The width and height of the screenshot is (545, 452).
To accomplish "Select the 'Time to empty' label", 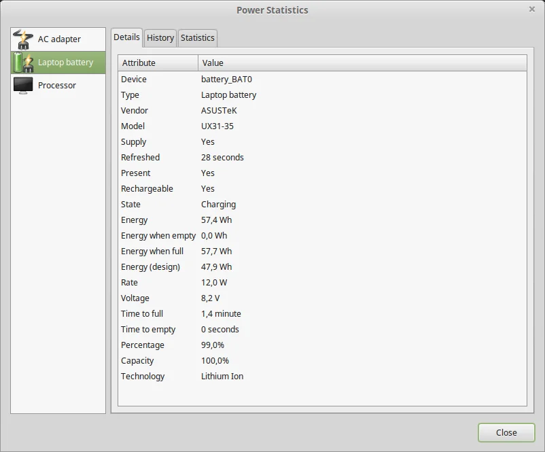I will click(x=148, y=330).
